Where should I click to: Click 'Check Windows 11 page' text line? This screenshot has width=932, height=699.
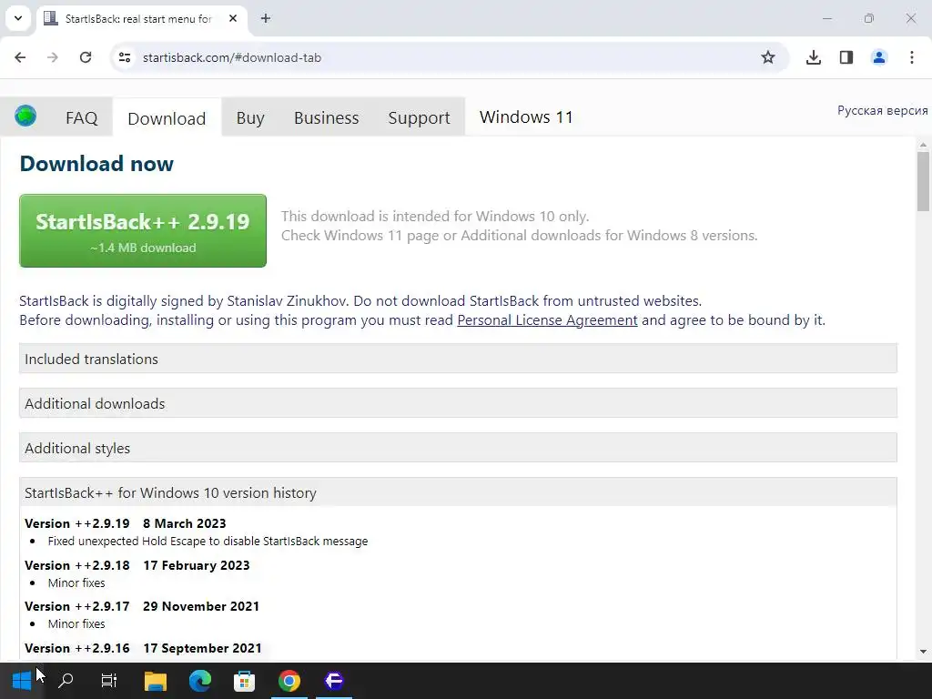pyautogui.click(x=519, y=236)
